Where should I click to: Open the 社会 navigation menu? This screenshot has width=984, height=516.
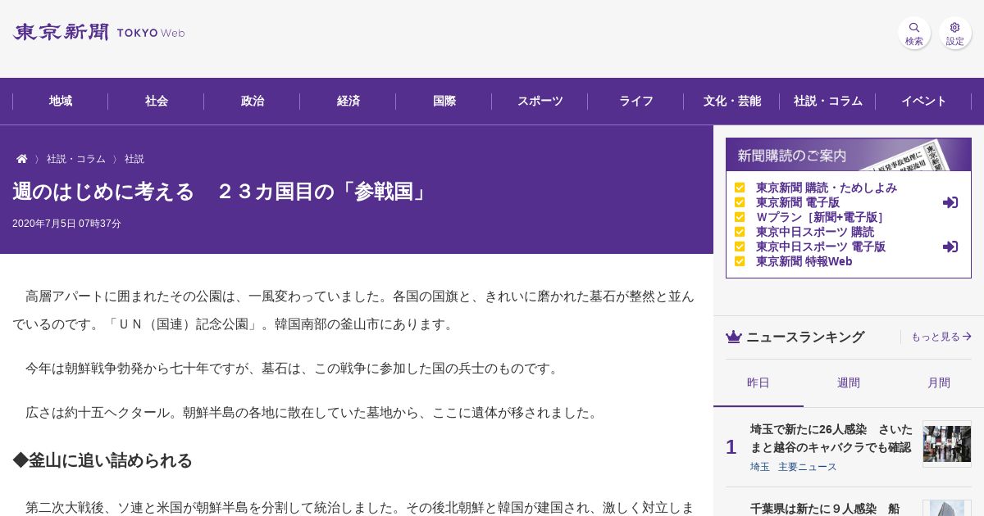coord(157,101)
